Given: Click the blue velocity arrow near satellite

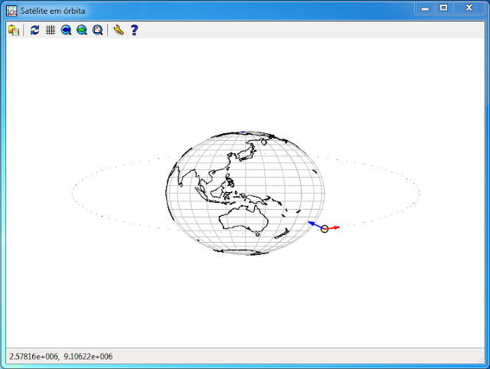Looking at the screenshot, I should pyautogui.click(x=315, y=224).
